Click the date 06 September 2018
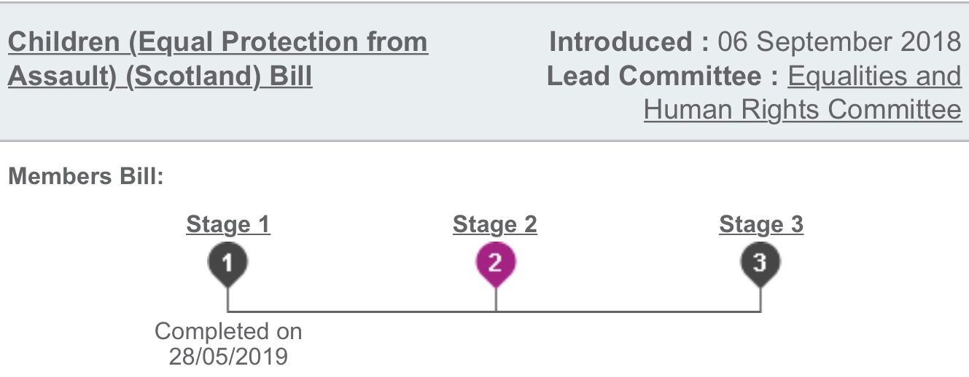The height and width of the screenshot is (377, 969). (x=839, y=42)
